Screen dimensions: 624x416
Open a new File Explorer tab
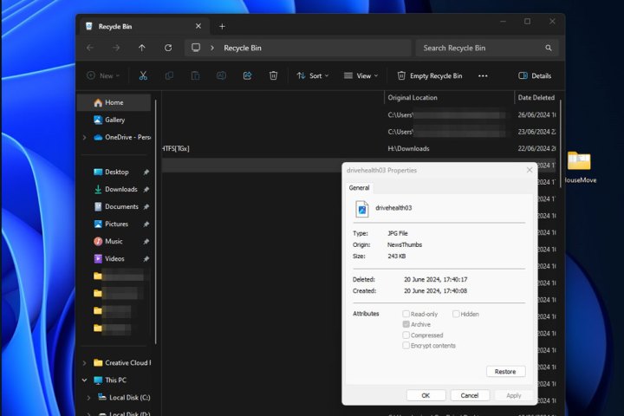pos(222,26)
